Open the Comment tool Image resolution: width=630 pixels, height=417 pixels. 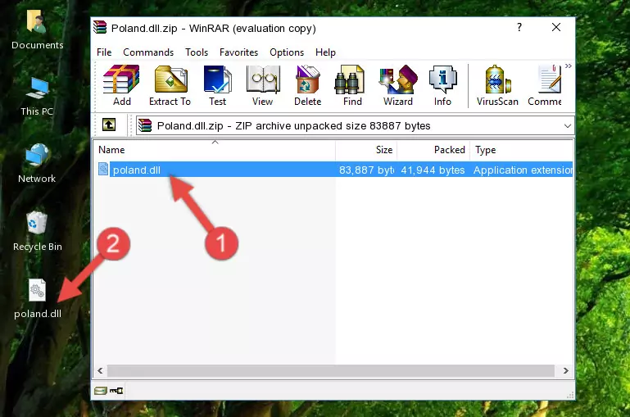click(545, 85)
